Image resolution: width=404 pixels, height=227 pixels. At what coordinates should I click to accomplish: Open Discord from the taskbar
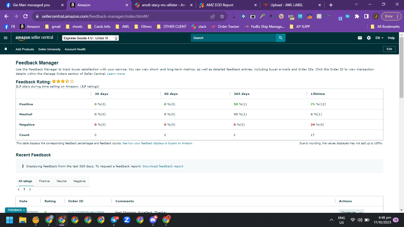[153, 220]
